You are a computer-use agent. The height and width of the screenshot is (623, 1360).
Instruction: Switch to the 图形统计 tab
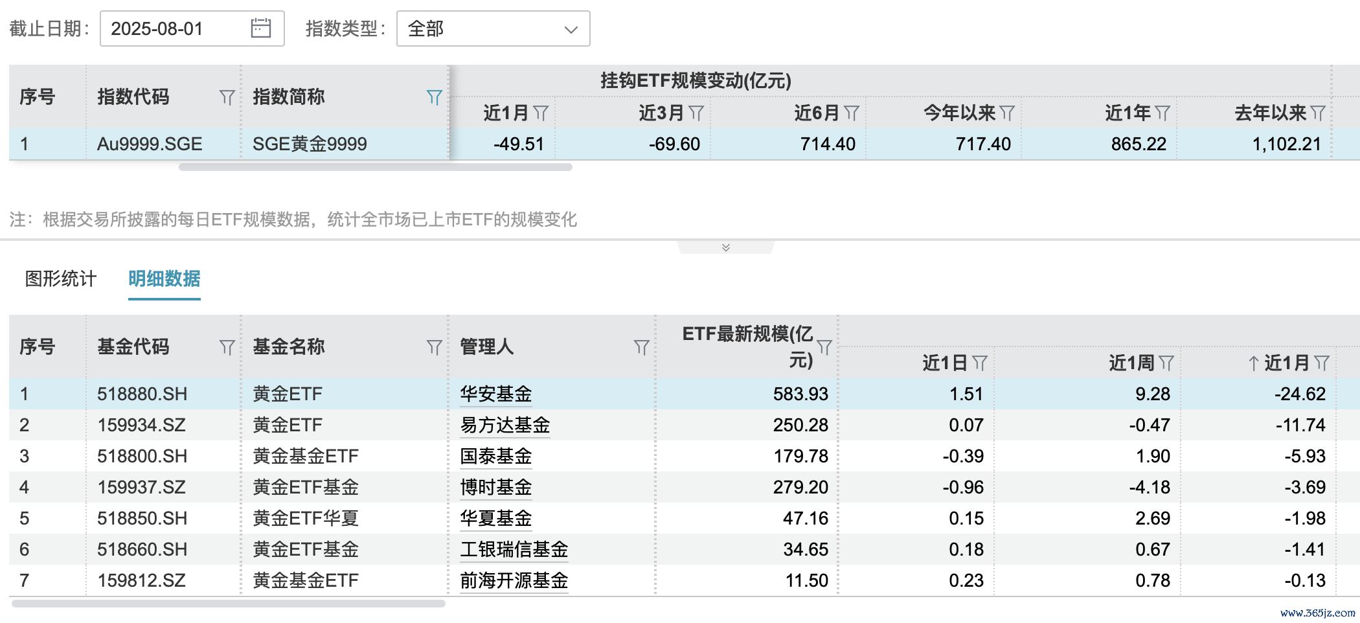click(x=61, y=279)
